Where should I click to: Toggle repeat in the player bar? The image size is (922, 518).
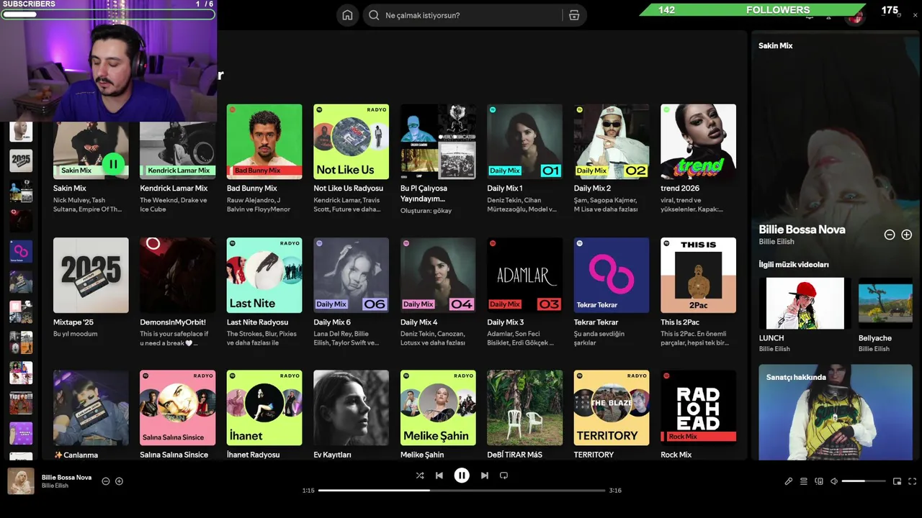click(503, 476)
